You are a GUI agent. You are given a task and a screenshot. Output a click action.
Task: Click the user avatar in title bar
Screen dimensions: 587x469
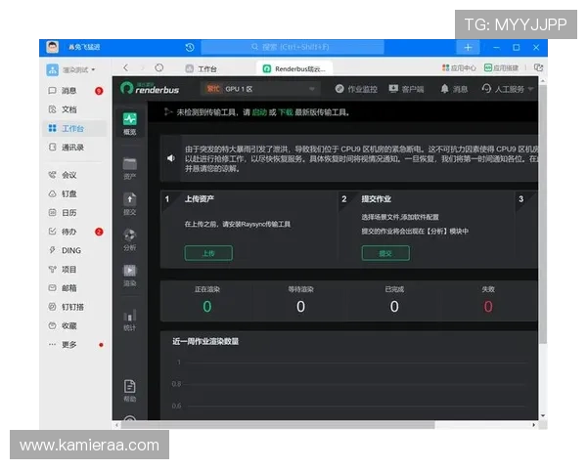[x=53, y=47]
